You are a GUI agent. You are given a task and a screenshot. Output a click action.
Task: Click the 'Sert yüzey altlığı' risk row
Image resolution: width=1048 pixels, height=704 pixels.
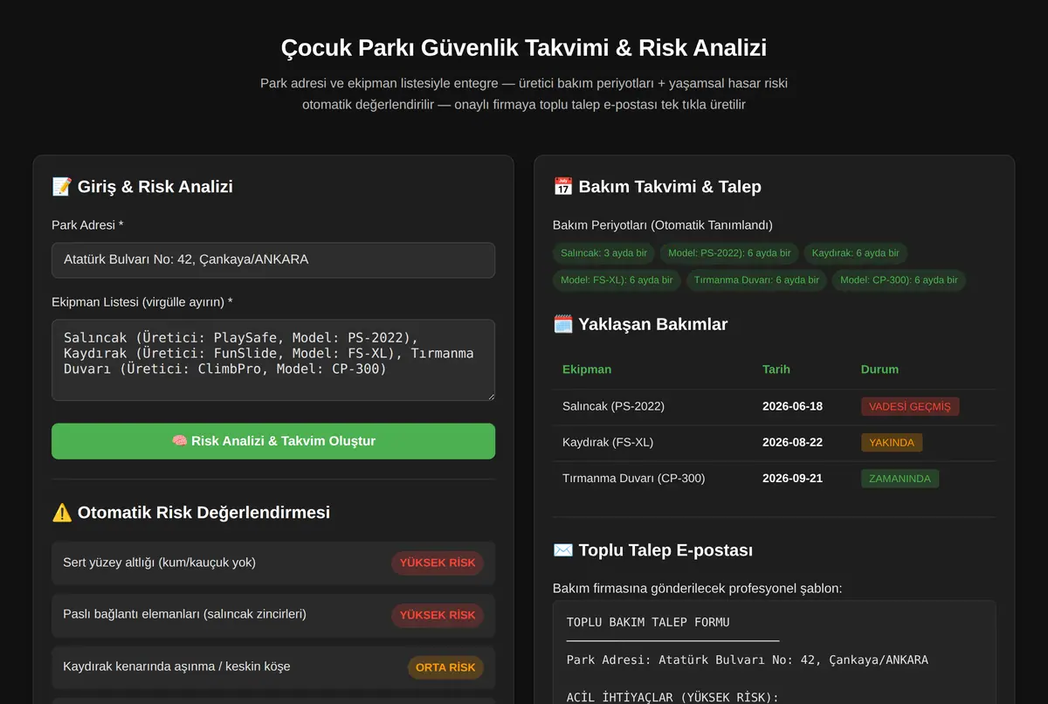click(x=273, y=563)
